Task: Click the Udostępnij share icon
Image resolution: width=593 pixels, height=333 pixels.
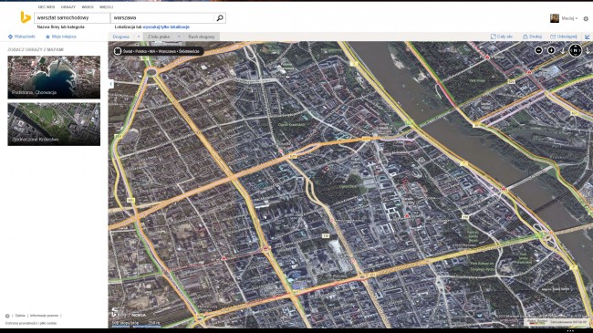Action: tap(553, 36)
